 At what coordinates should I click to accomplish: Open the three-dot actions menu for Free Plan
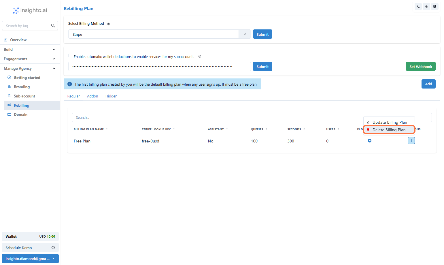[411, 141]
